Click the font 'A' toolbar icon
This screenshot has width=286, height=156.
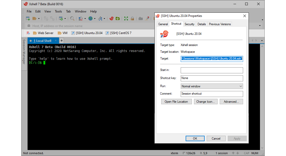pos(100,18)
